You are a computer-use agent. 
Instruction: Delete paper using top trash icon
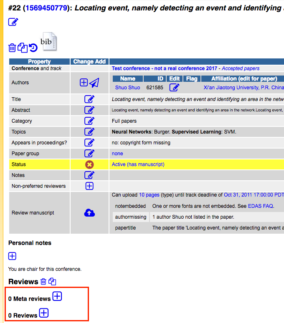12,48
